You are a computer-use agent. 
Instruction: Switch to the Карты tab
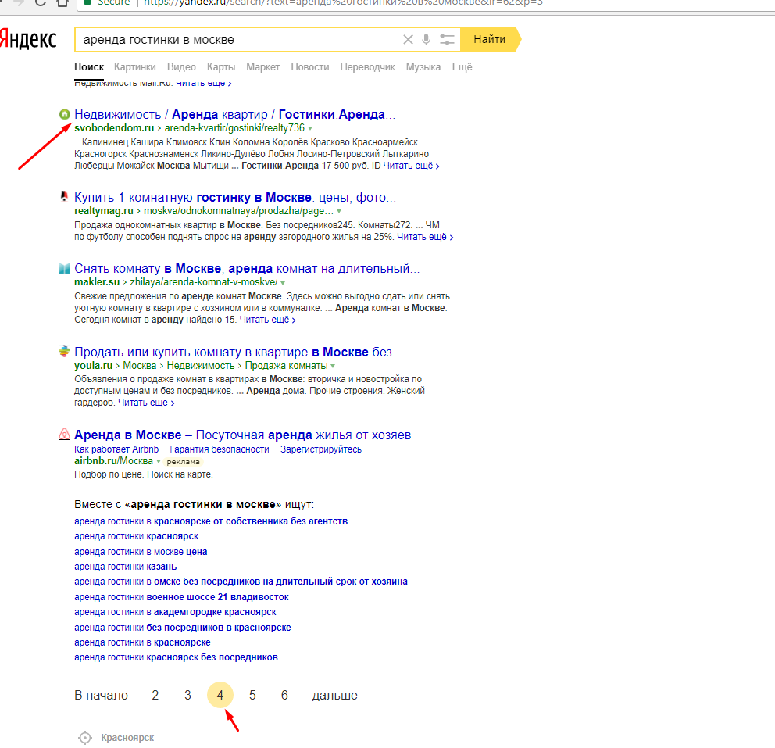(x=221, y=66)
